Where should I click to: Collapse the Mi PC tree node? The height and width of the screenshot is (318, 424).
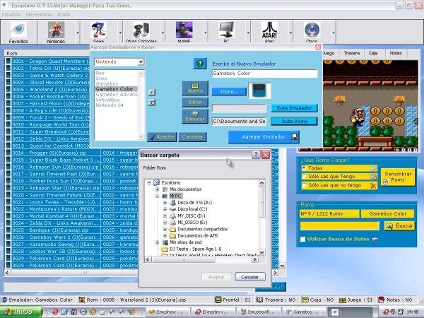pyautogui.click(x=157, y=196)
